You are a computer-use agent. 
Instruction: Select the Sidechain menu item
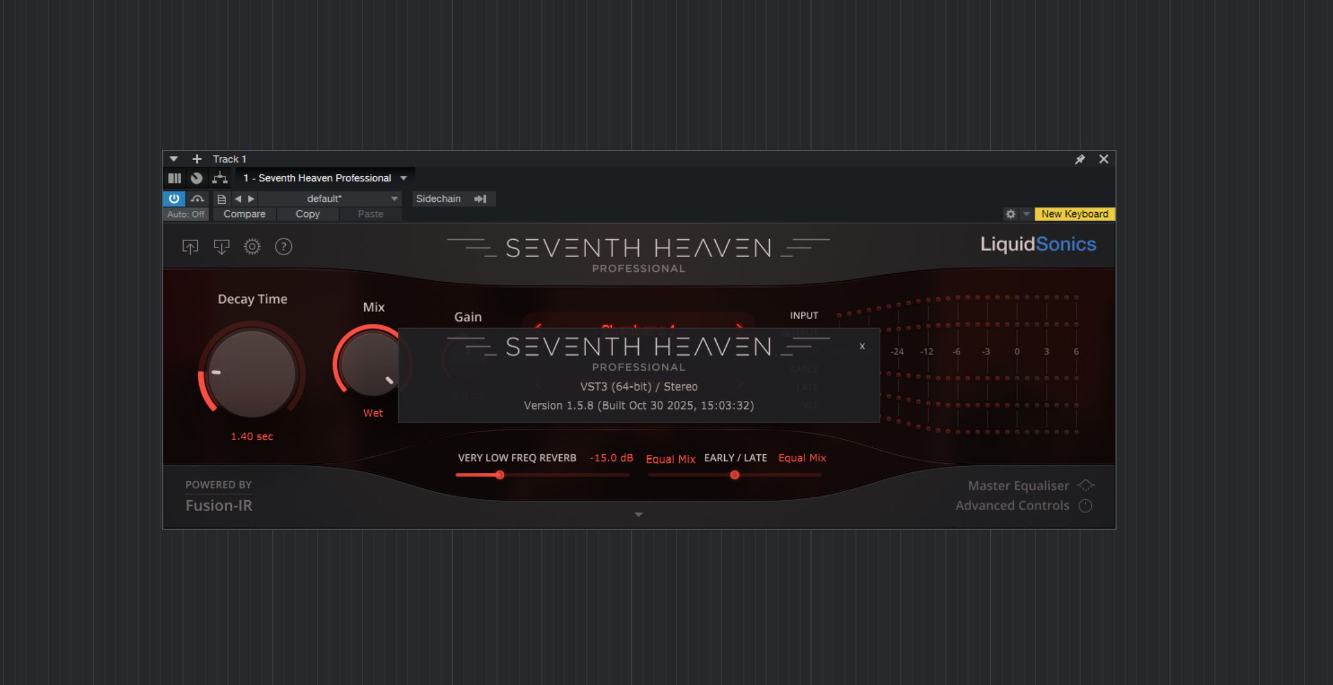(x=439, y=198)
